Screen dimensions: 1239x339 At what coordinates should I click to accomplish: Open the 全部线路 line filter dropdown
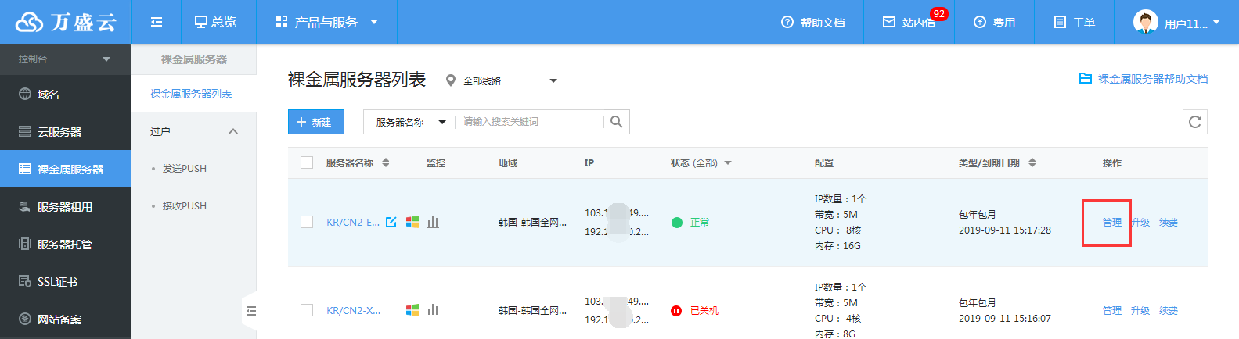coord(502,80)
